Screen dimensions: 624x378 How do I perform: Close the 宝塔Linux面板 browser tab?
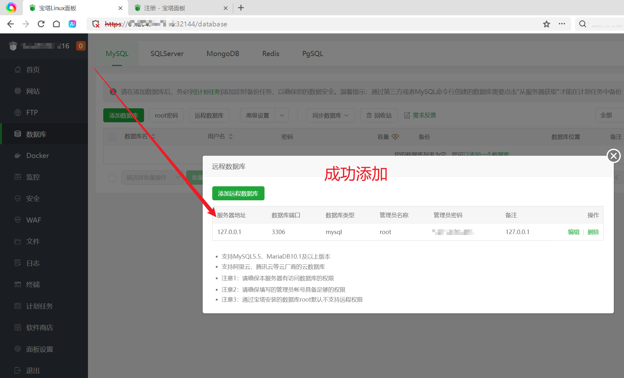120,8
